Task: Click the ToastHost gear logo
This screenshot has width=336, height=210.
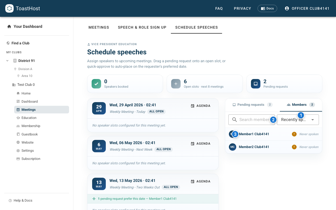Action: tap(9, 8)
